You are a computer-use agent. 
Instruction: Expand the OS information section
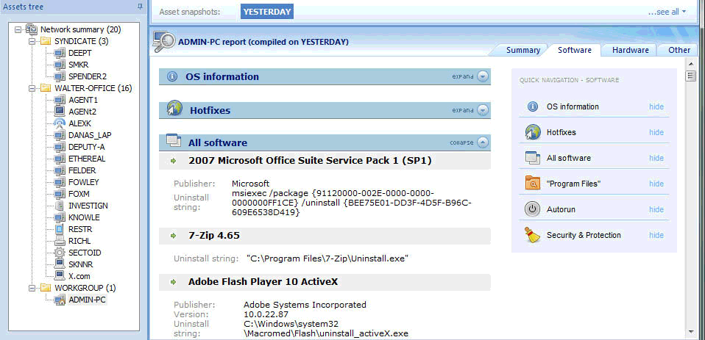pyautogui.click(x=482, y=76)
